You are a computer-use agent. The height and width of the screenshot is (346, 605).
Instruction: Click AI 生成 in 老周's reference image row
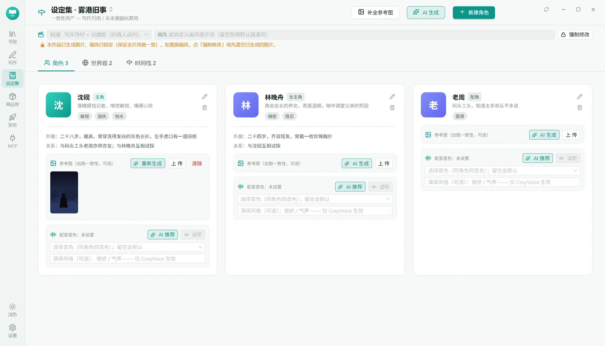point(544,135)
